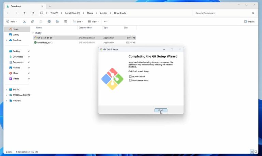
Task: Refresh the Downloads folder
Action: tap(33, 13)
